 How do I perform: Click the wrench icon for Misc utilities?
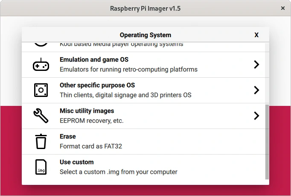[x=41, y=116]
